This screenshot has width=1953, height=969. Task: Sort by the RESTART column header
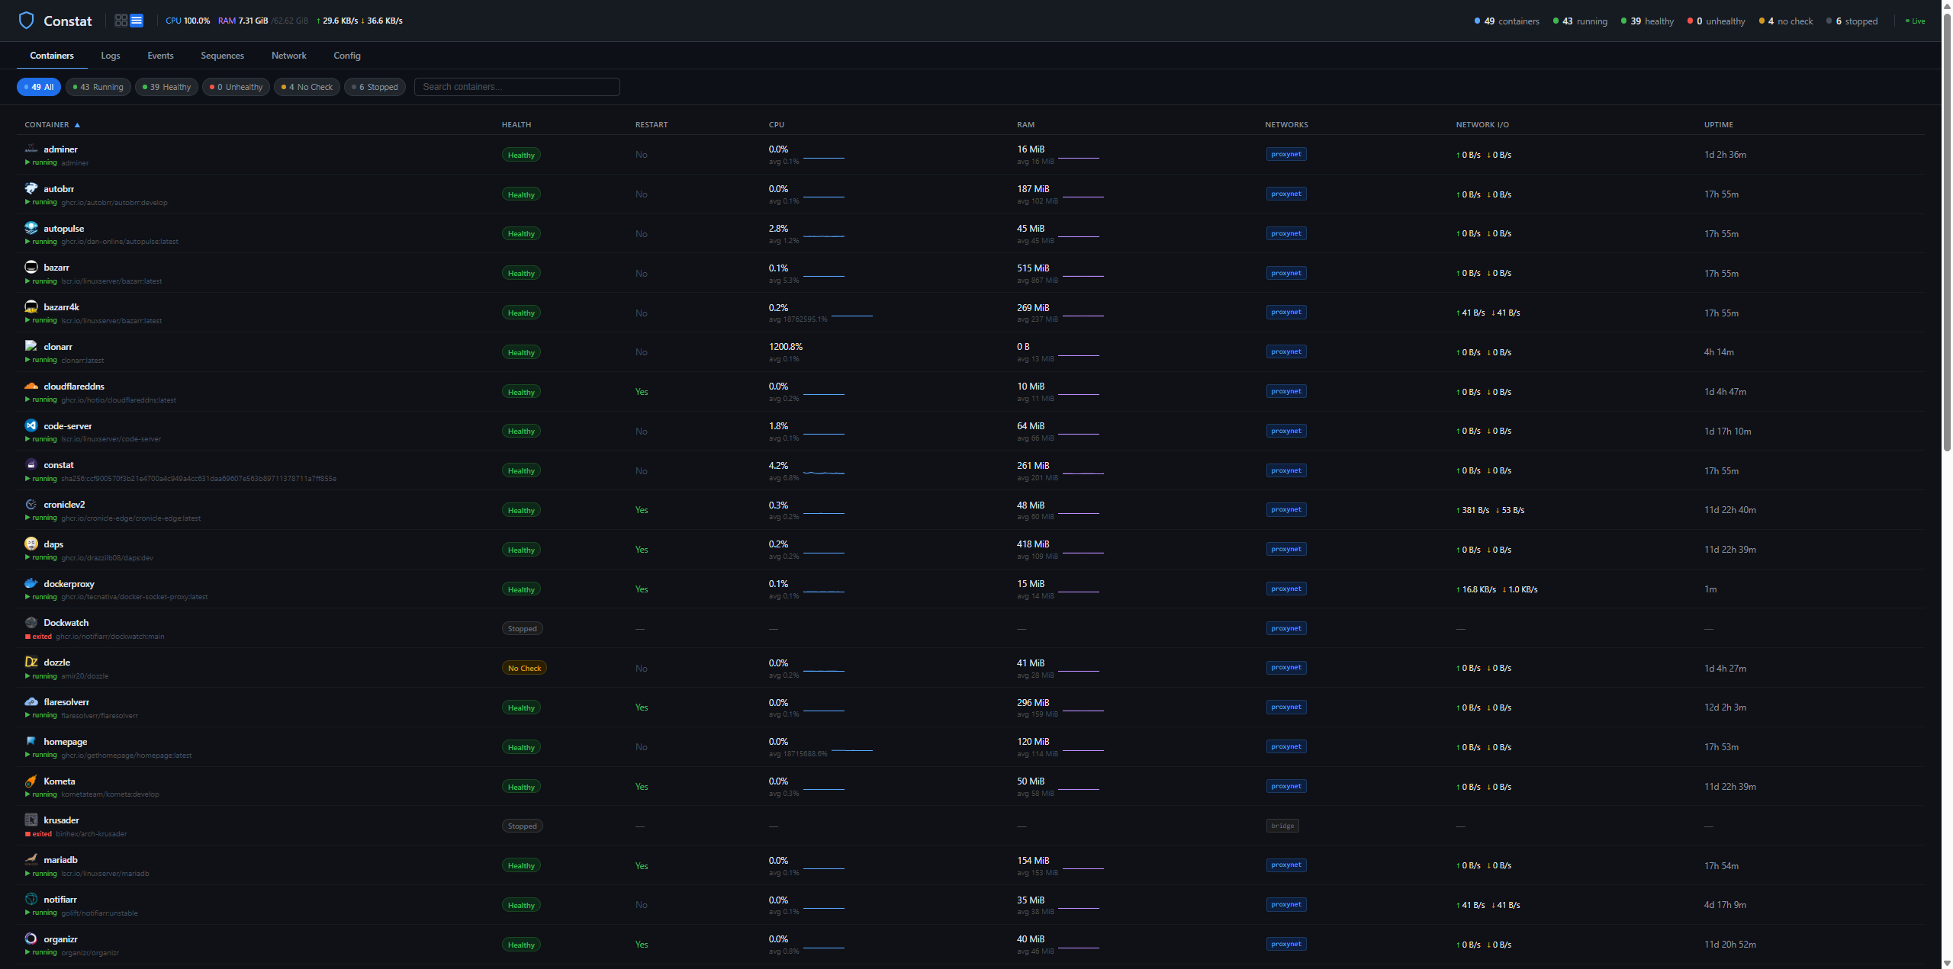pyautogui.click(x=652, y=124)
